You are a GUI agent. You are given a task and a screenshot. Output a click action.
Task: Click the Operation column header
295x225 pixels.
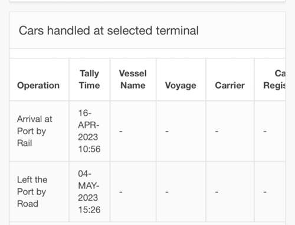[38, 86]
